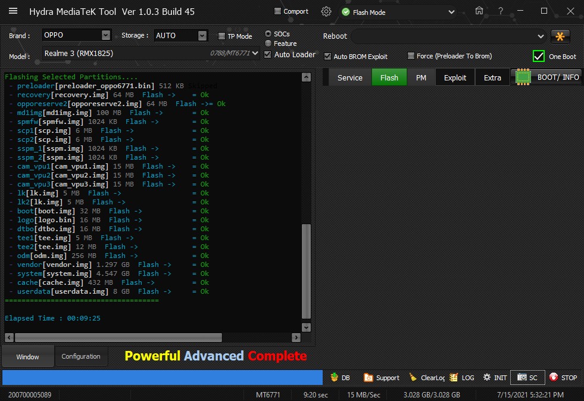Click the system.img 4.547 GB log entry

[x=109, y=273]
